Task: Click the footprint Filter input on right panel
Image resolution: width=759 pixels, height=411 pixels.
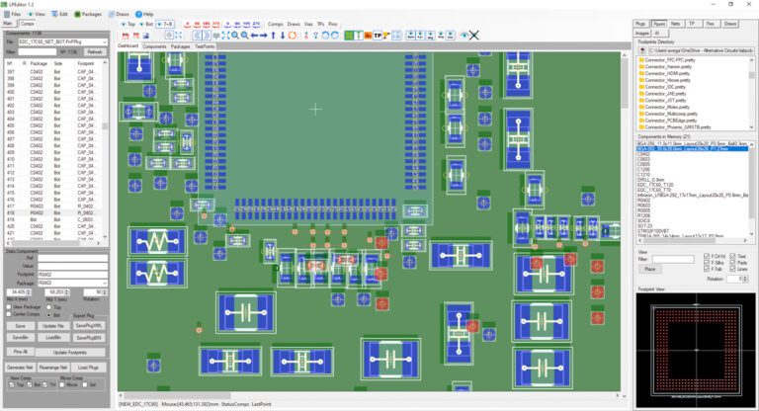Action: pos(673,260)
